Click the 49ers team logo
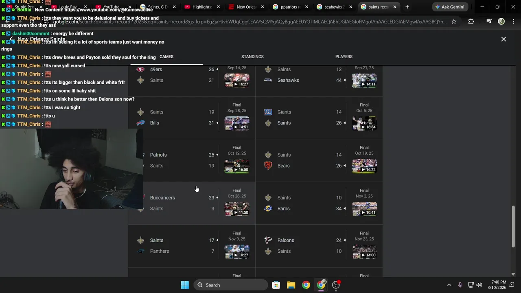This screenshot has width=521, height=293. pyautogui.click(x=140, y=69)
